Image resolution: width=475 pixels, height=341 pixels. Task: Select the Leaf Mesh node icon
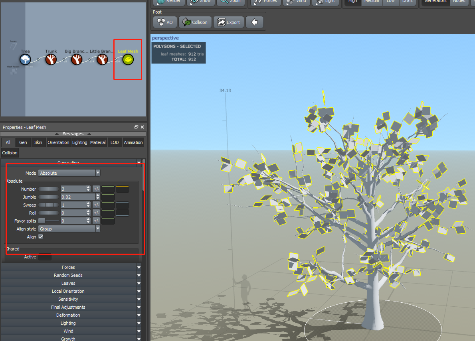[x=128, y=59]
